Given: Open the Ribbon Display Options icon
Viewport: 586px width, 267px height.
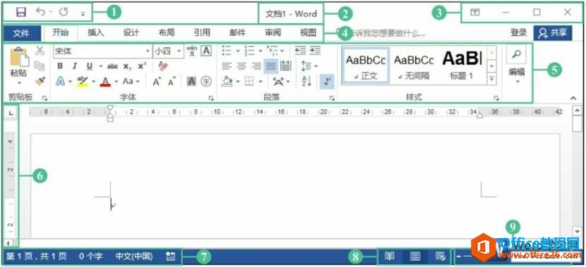Looking at the screenshot, I should tap(474, 13).
